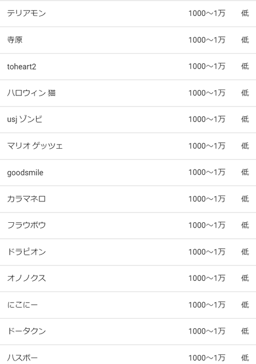Click the goodsmile keyword
This screenshot has width=256, height=364.
tap(25, 173)
